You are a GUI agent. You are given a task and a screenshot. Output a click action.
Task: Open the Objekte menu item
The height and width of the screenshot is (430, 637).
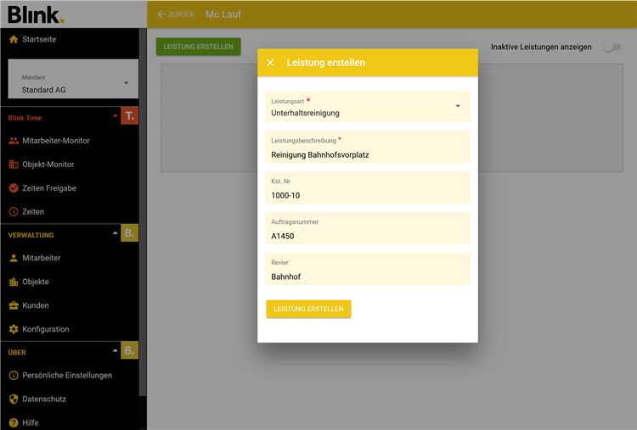coord(36,282)
